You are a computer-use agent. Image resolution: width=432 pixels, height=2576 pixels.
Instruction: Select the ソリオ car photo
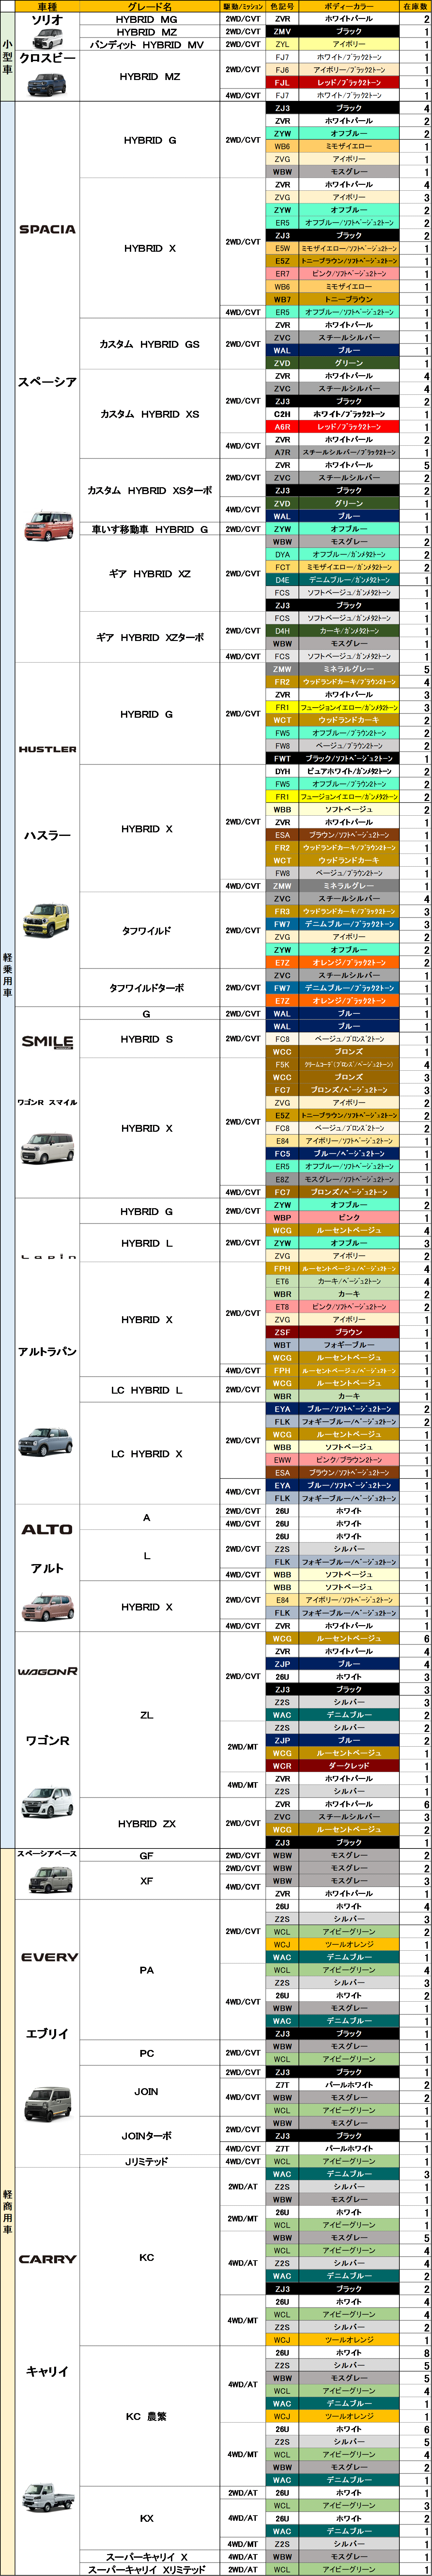(x=47, y=39)
